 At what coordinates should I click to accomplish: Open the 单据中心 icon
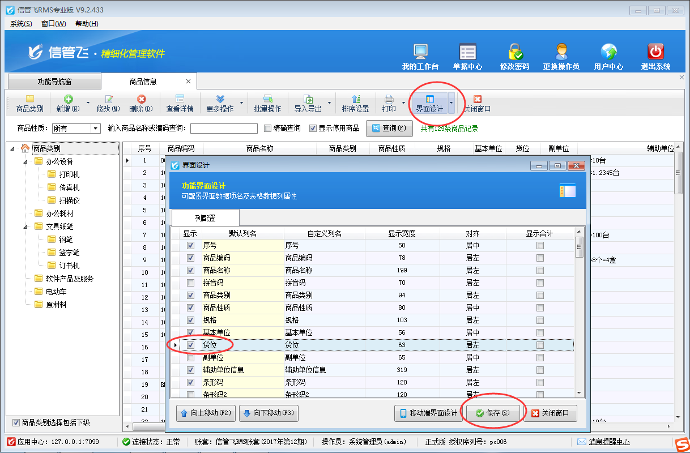click(467, 53)
